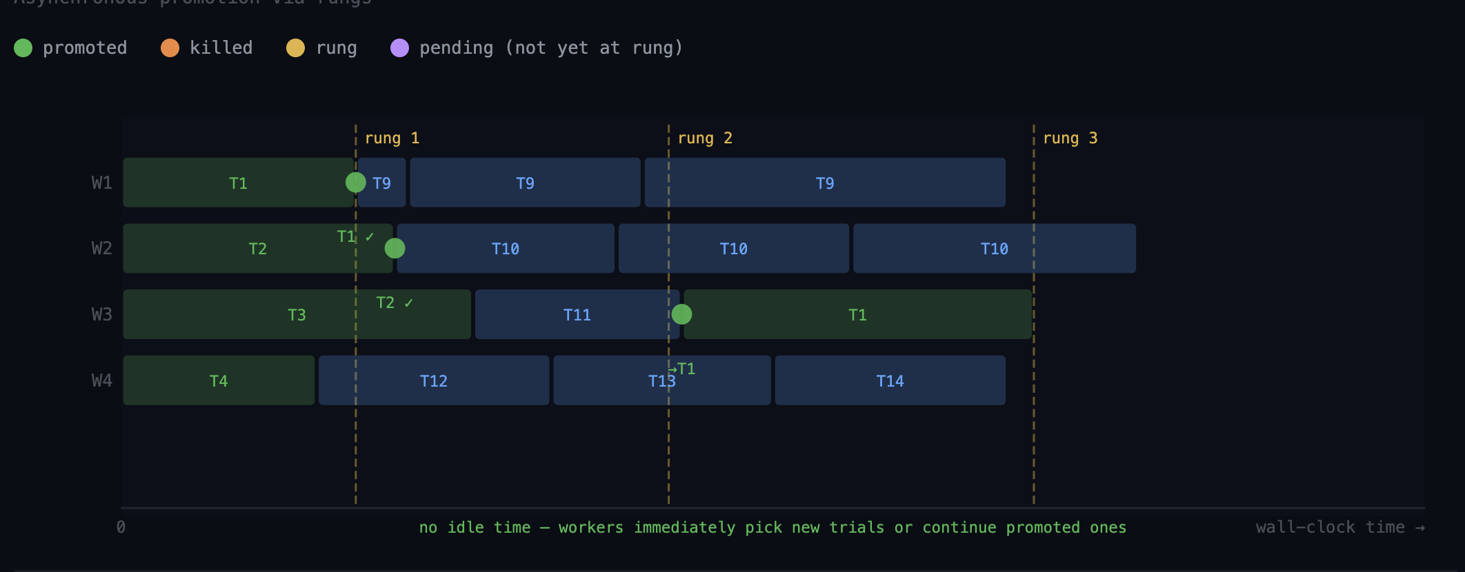Click the yellow rung legend dot

pyautogui.click(x=295, y=48)
